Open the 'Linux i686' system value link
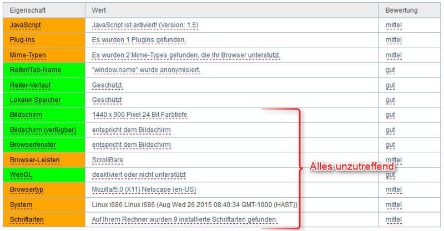 [x=195, y=205]
